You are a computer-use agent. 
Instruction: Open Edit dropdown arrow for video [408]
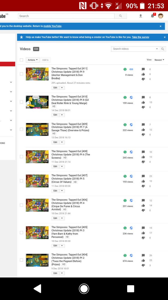62,166
